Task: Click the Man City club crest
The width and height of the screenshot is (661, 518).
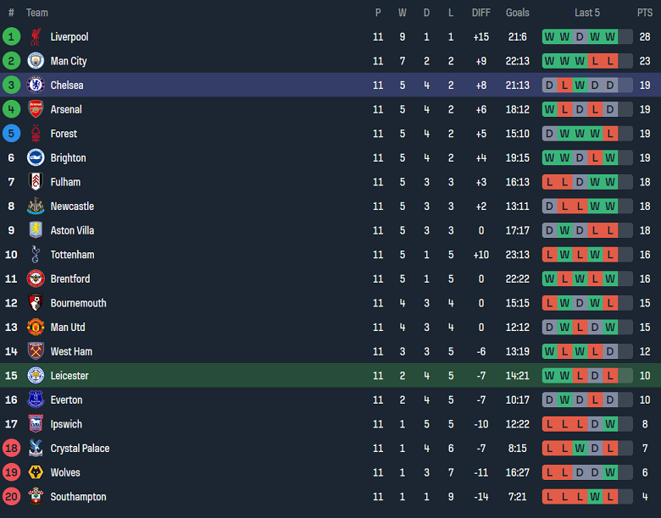Action: pyautogui.click(x=36, y=61)
